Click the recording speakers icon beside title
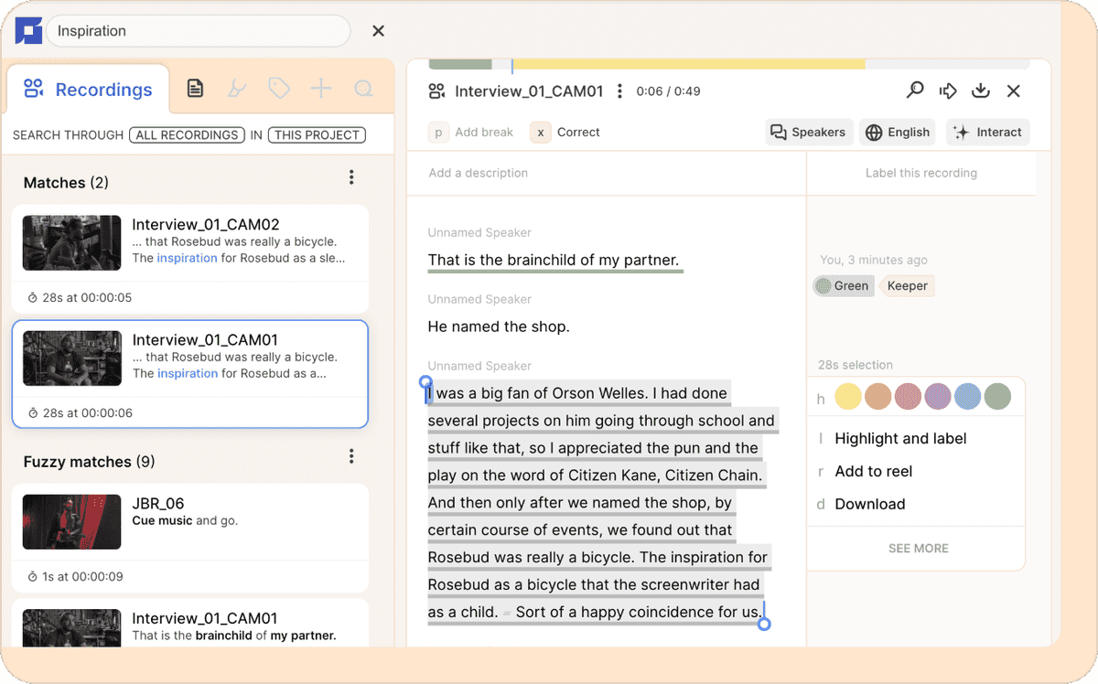Viewport: 1098px width, 684px height. pyautogui.click(x=437, y=91)
